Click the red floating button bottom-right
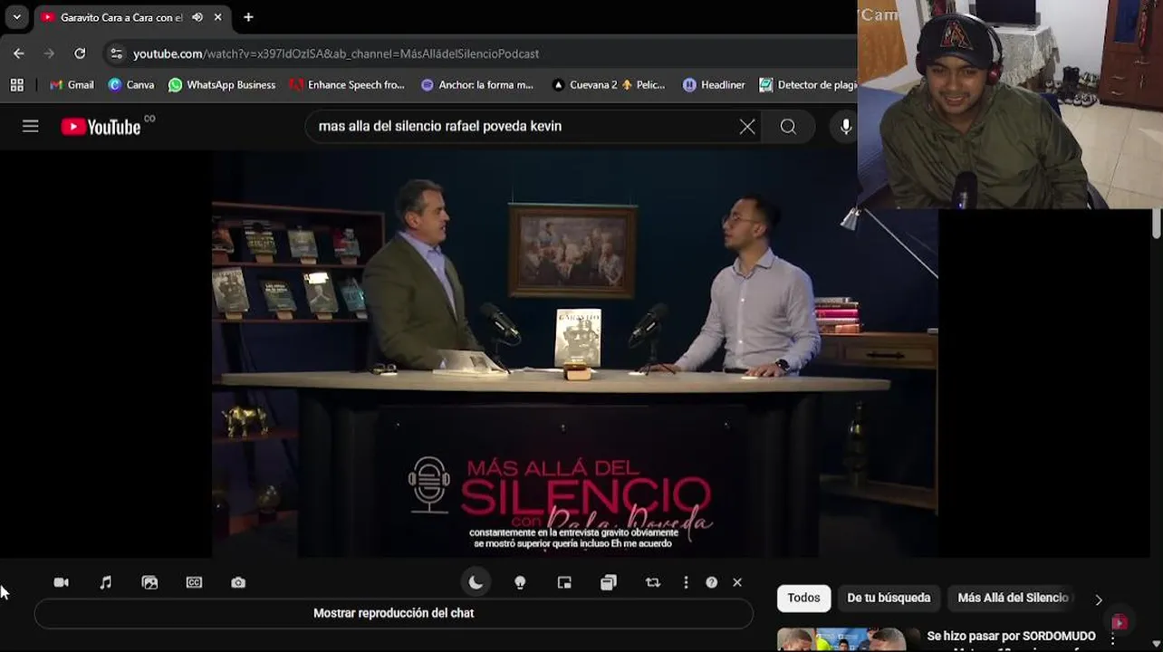1163x652 pixels. coord(1120,622)
